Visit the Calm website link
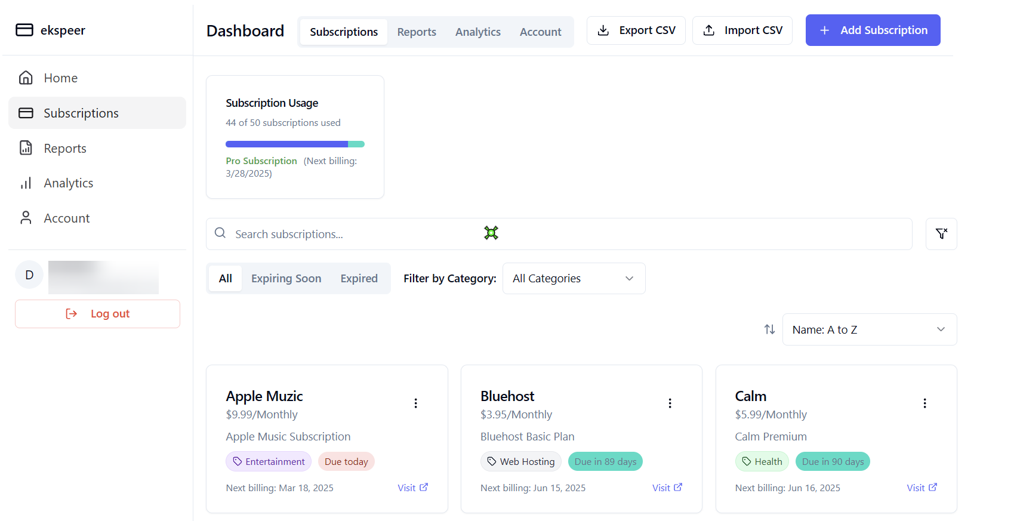This screenshot has height=521, width=1020. pyautogui.click(x=922, y=488)
